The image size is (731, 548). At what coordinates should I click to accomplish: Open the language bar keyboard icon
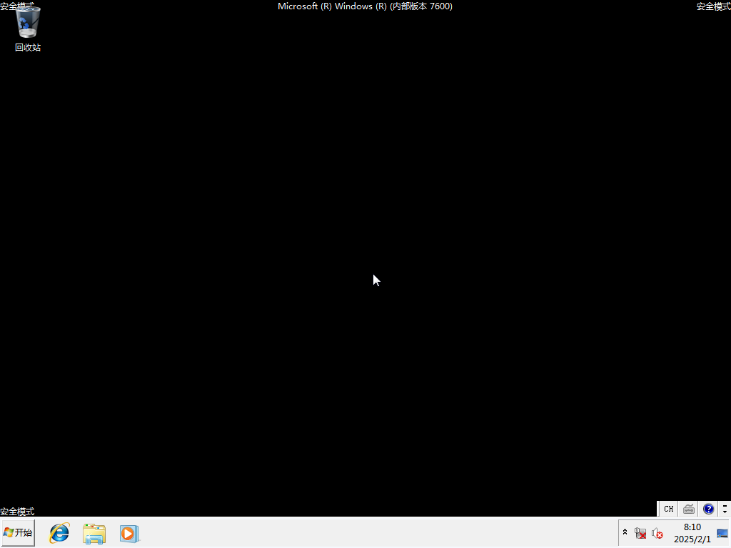pyautogui.click(x=689, y=509)
